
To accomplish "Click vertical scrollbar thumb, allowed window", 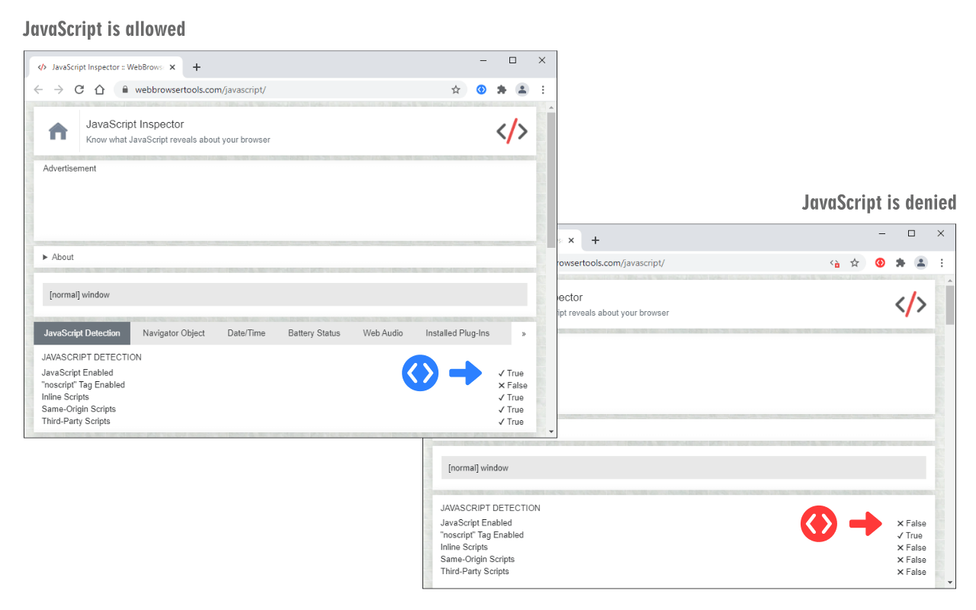I will 551,179.
